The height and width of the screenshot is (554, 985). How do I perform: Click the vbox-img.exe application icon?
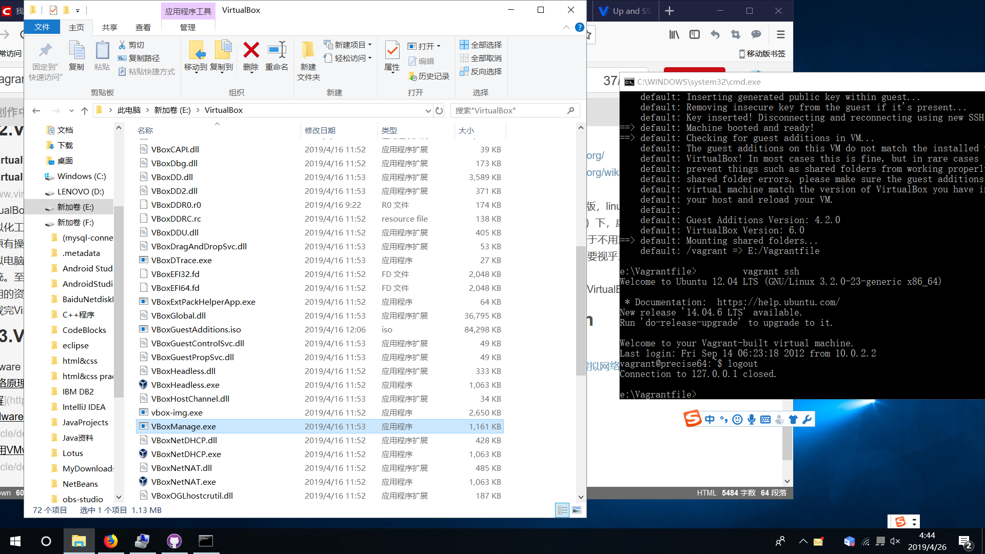pos(144,412)
